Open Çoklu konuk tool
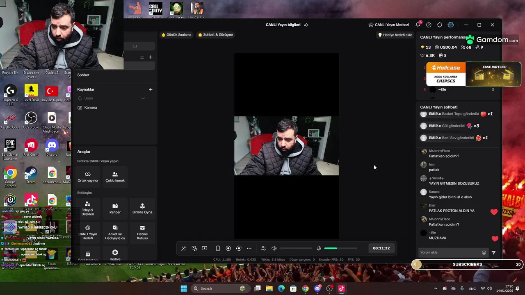 pyautogui.click(x=115, y=177)
